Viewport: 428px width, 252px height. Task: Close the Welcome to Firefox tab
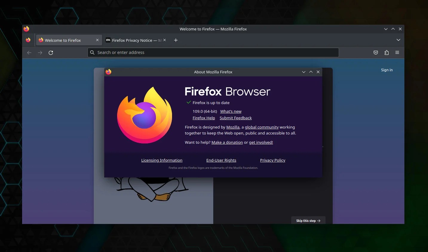pos(97,40)
